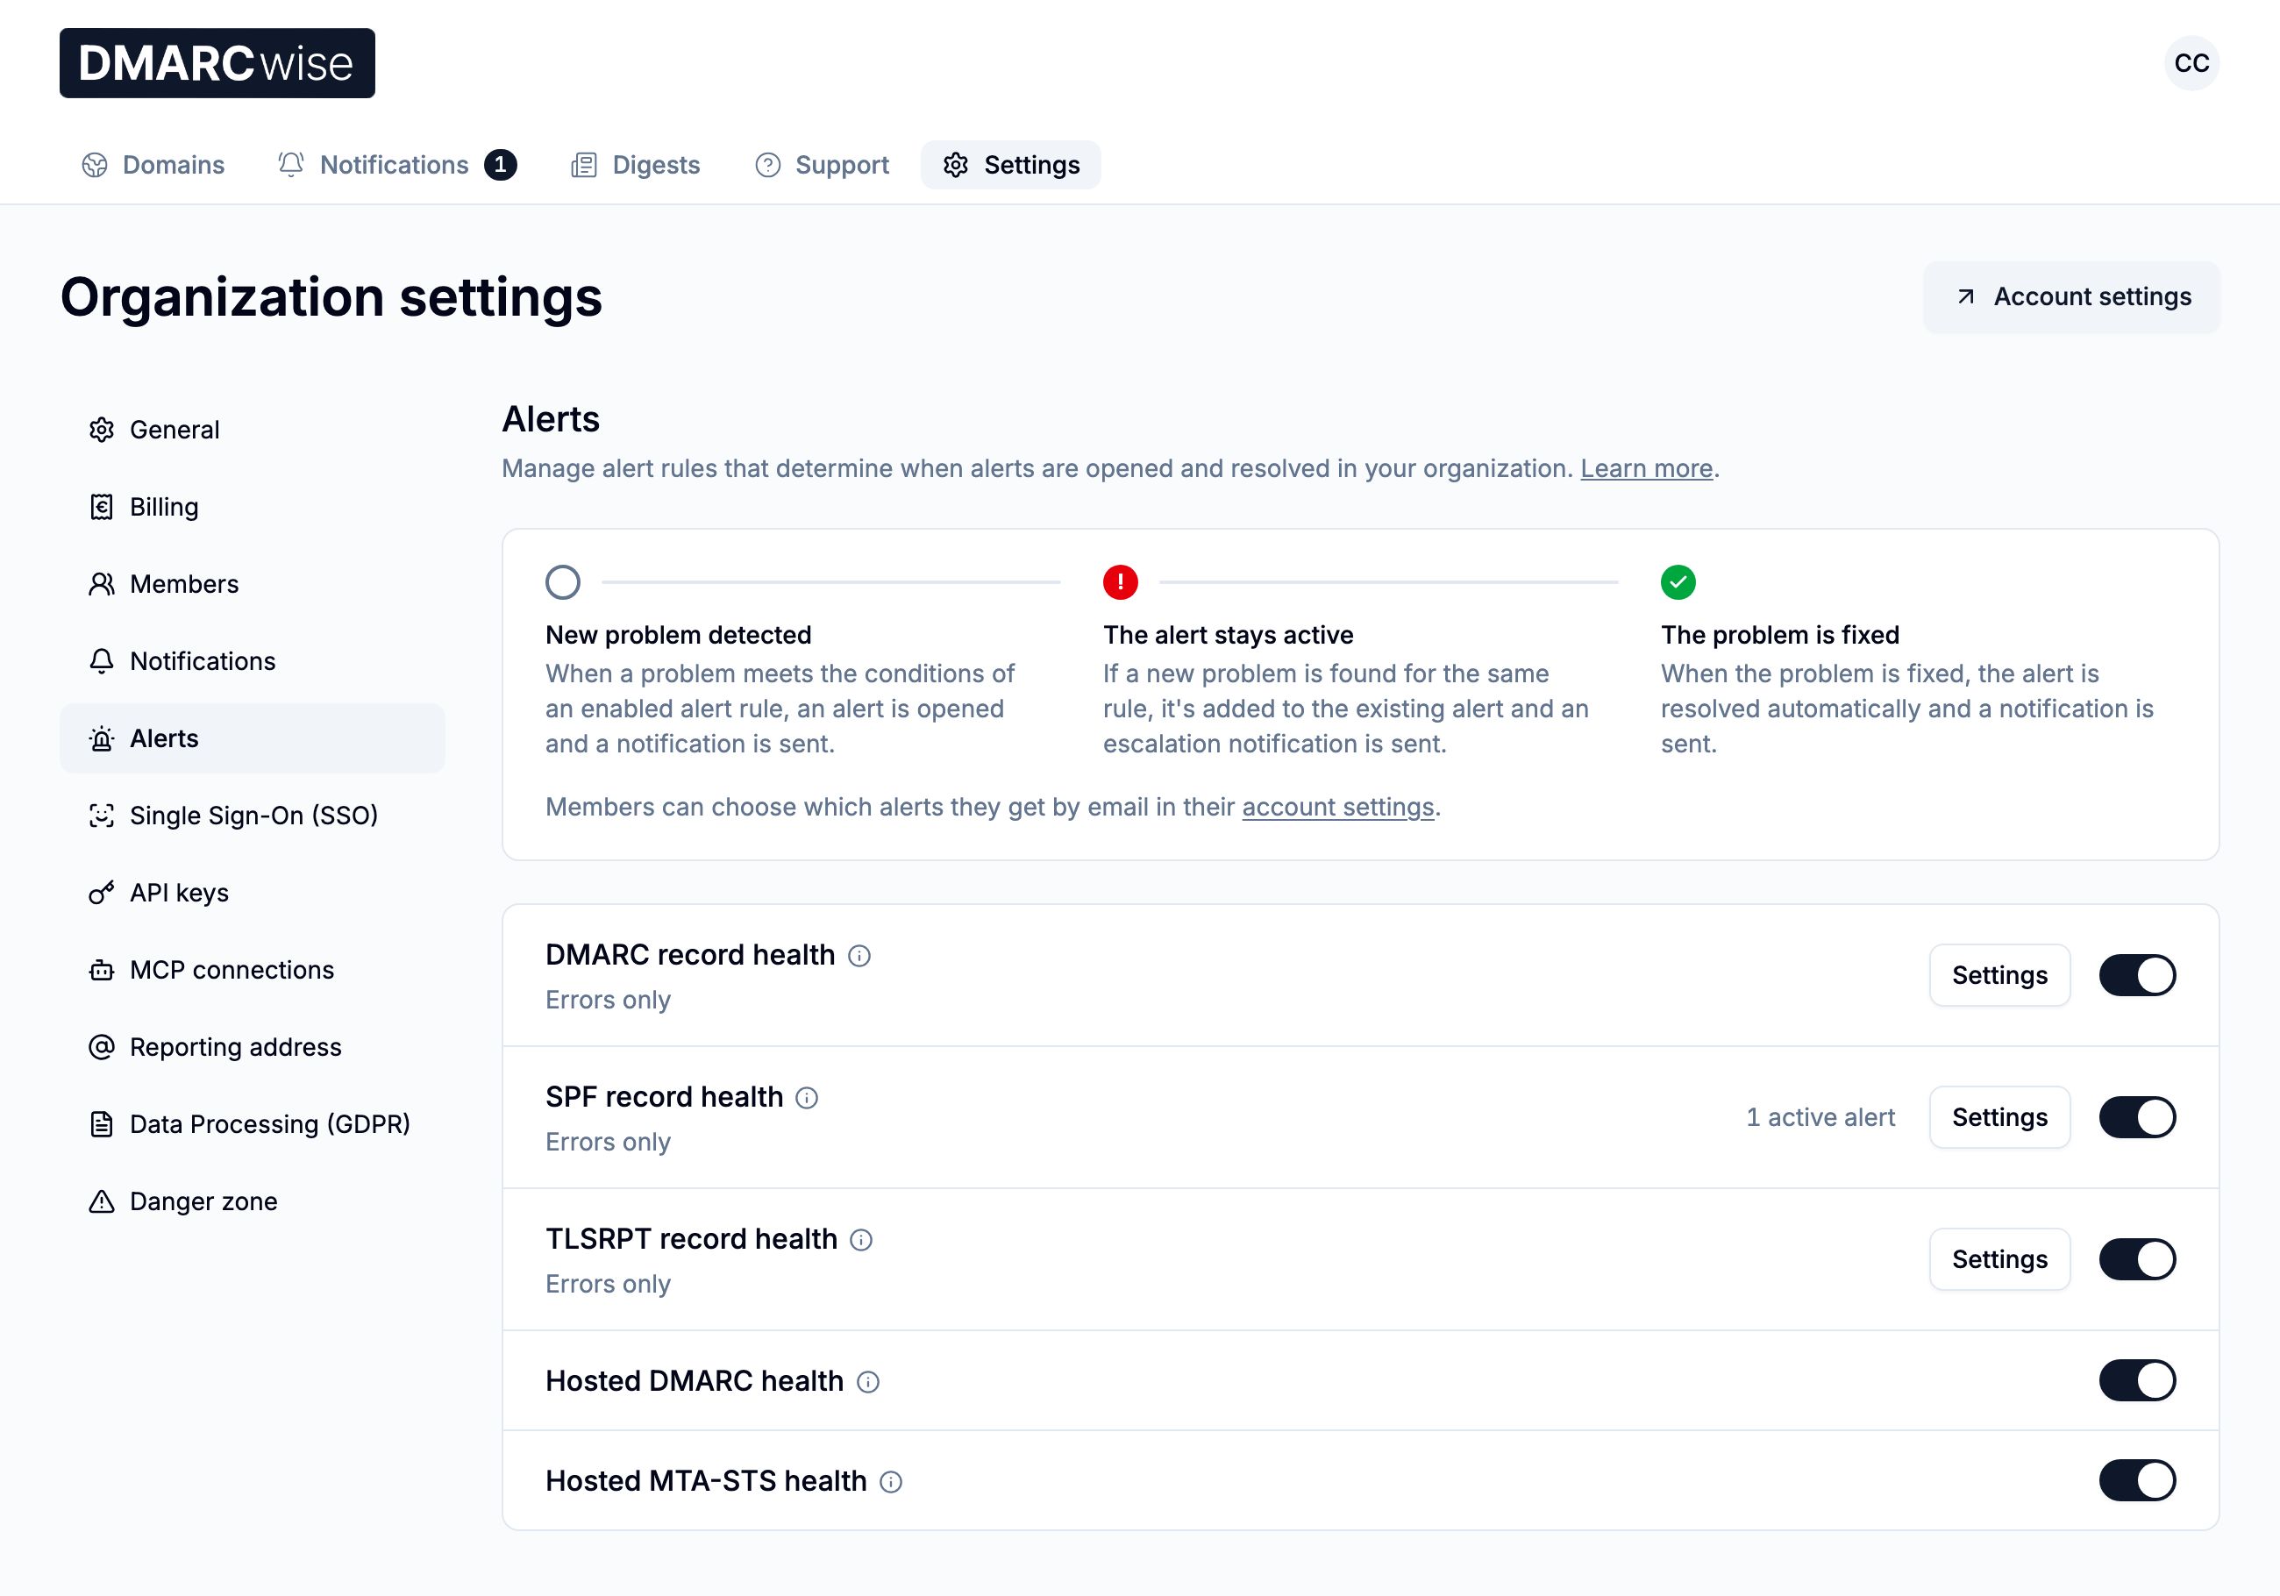Image resolution: width=2280 pixels, height=1596 pixels.
Task: Click the Danger zone warning triangle icon
Action: 102,1201
